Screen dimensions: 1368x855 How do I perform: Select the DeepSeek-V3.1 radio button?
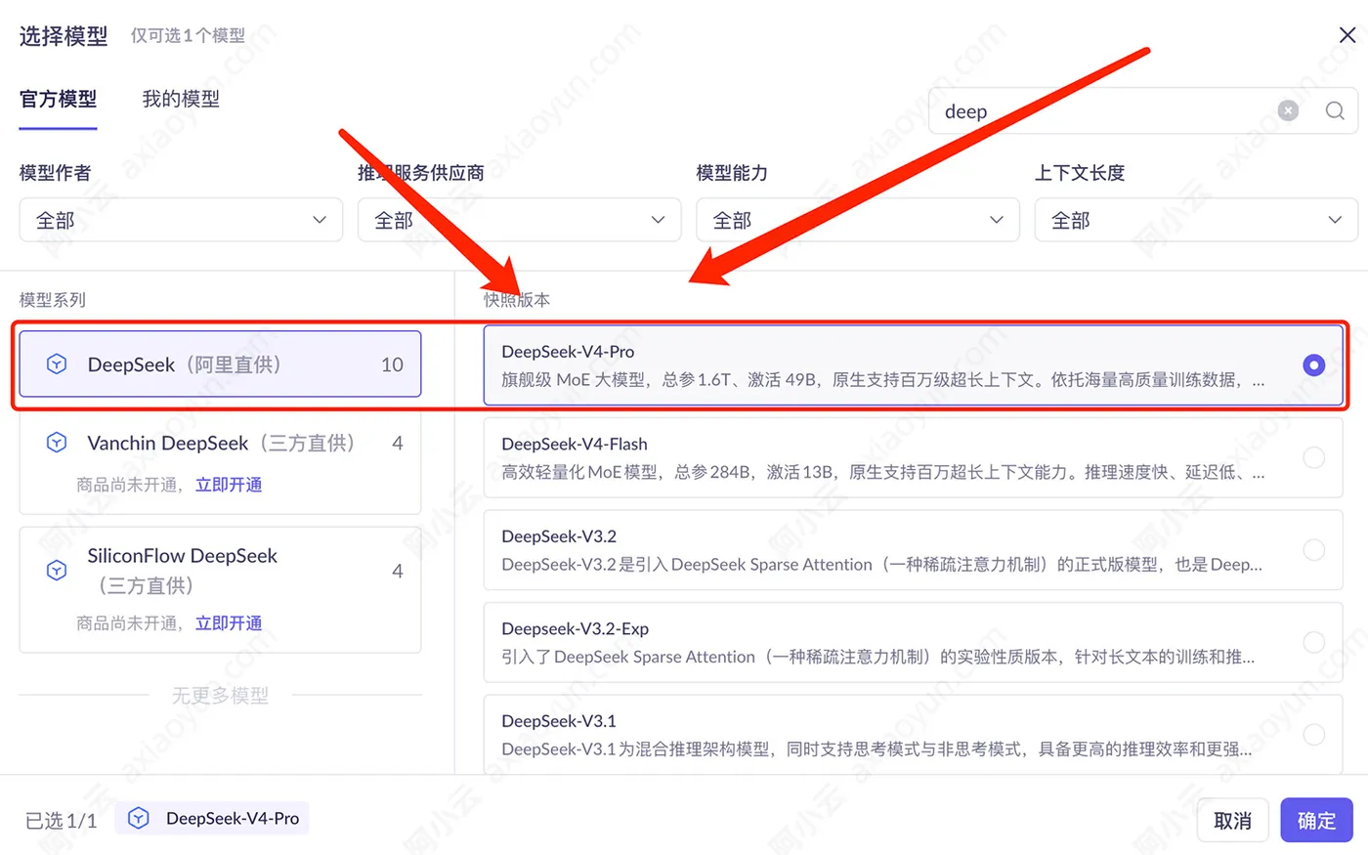pos(1313,734)
